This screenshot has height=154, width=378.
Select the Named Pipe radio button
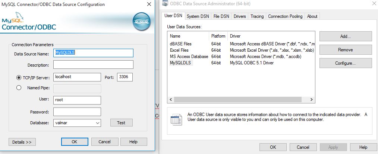(19, 88)
